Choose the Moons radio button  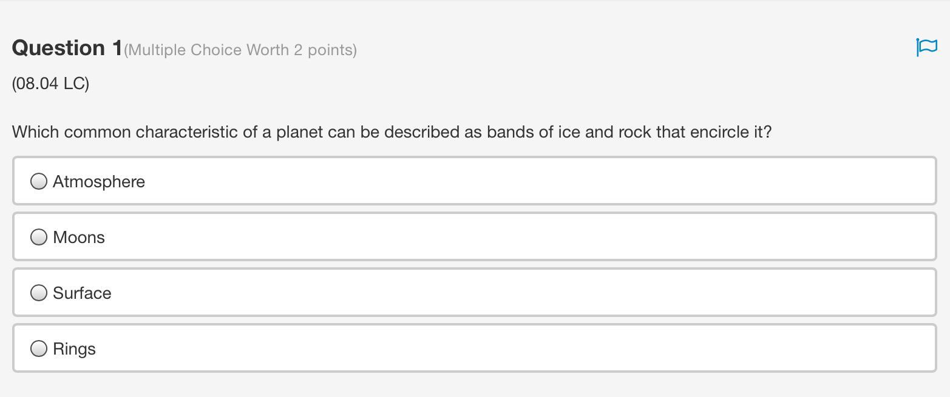[39, 237]
